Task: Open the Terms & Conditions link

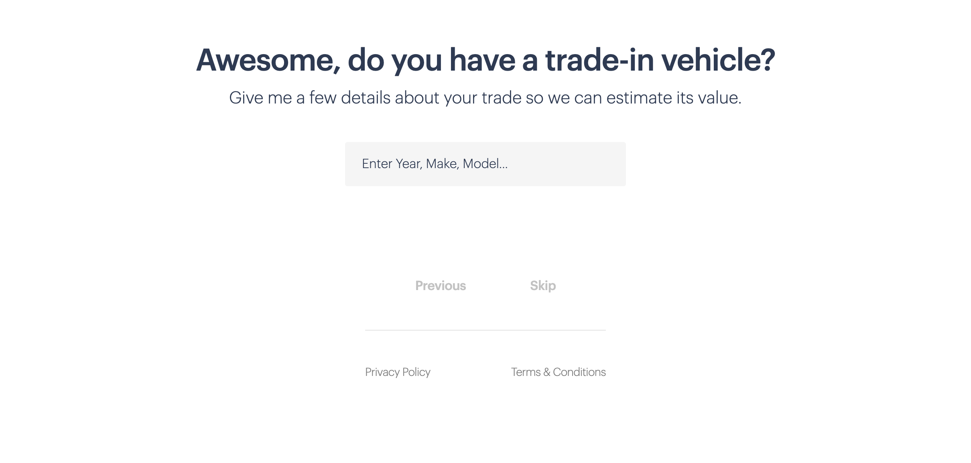Action: [x=558, y=372]
